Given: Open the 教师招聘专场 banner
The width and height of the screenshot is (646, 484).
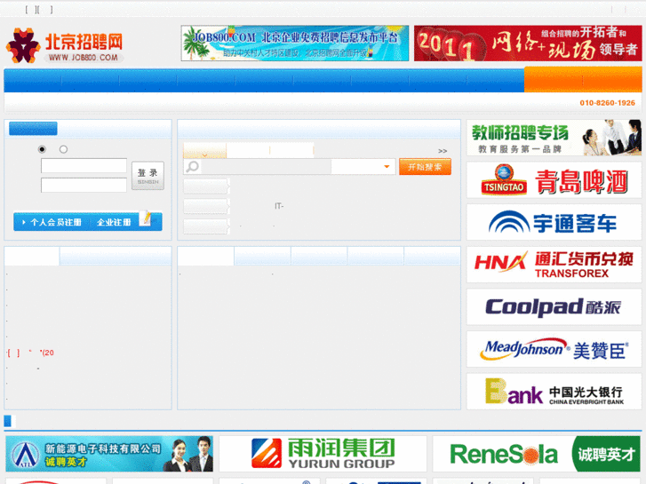Looking at the screenshot, I should click(554, 138).
